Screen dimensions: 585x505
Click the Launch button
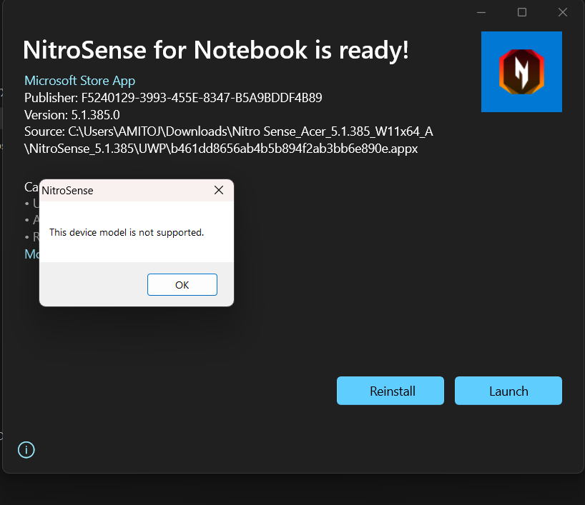tap(508, 391)
